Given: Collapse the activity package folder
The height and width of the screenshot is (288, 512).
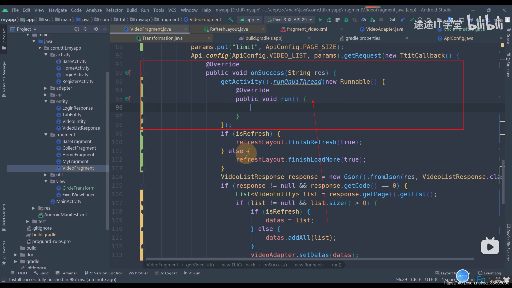Looking at the screenshot, I should [46, 55].
